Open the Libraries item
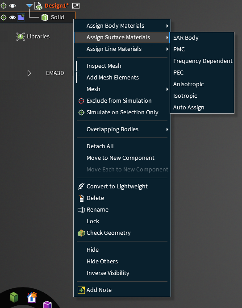The width and height of the screenshot is (242, 308). point(38,37)
